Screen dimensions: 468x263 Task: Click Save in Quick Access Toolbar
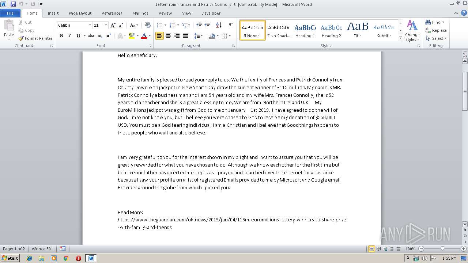(x=13, y=4)
